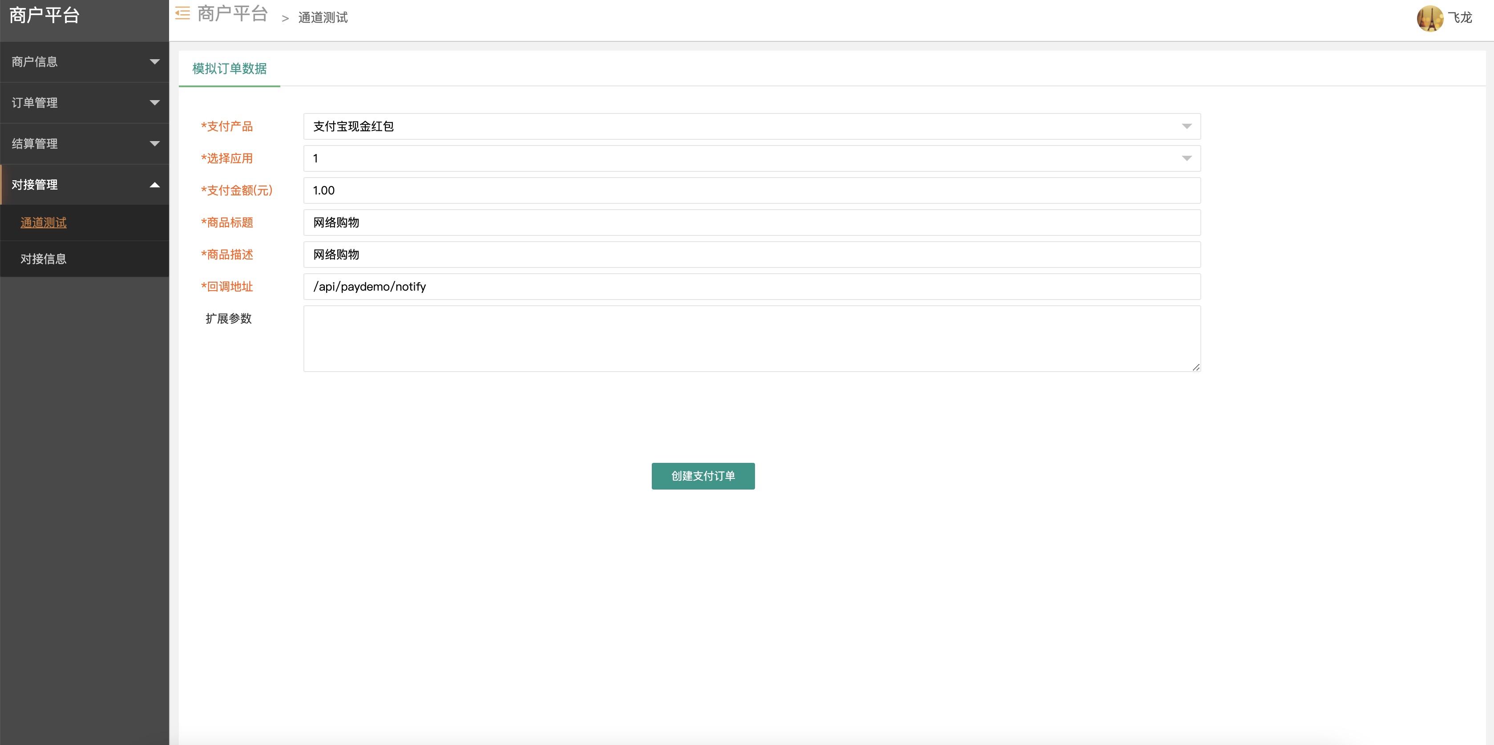Click the 飞龙 username

(x=1460, y=18)
